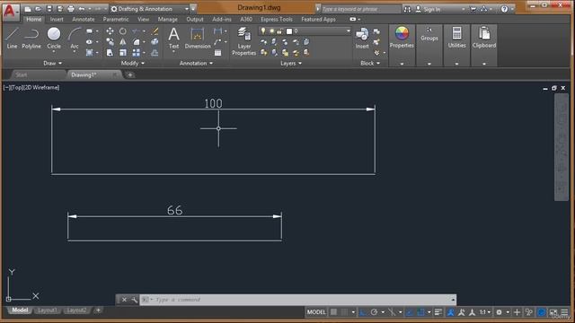Viewport: 575px width, 323px height.
Task: Select the Fillet tool
Action: (x=136, y=42)
